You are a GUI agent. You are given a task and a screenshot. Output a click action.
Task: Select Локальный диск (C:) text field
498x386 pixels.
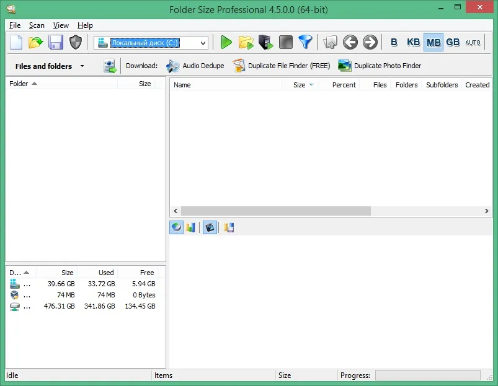coord(145,43)
